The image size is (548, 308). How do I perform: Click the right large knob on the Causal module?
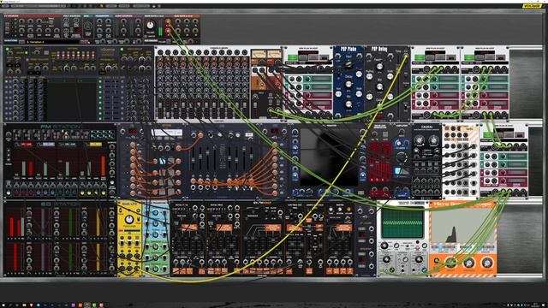click(434, 140)
